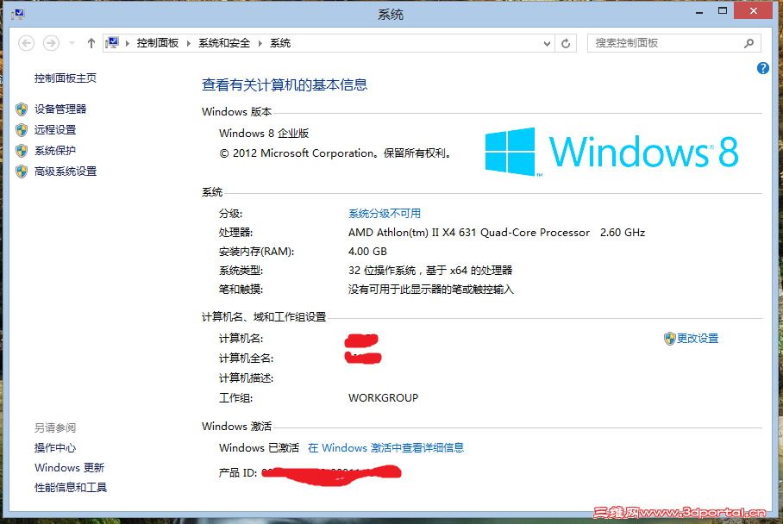Select the processor text AMD Athlon(tm) II X4 631

(412, 233)
